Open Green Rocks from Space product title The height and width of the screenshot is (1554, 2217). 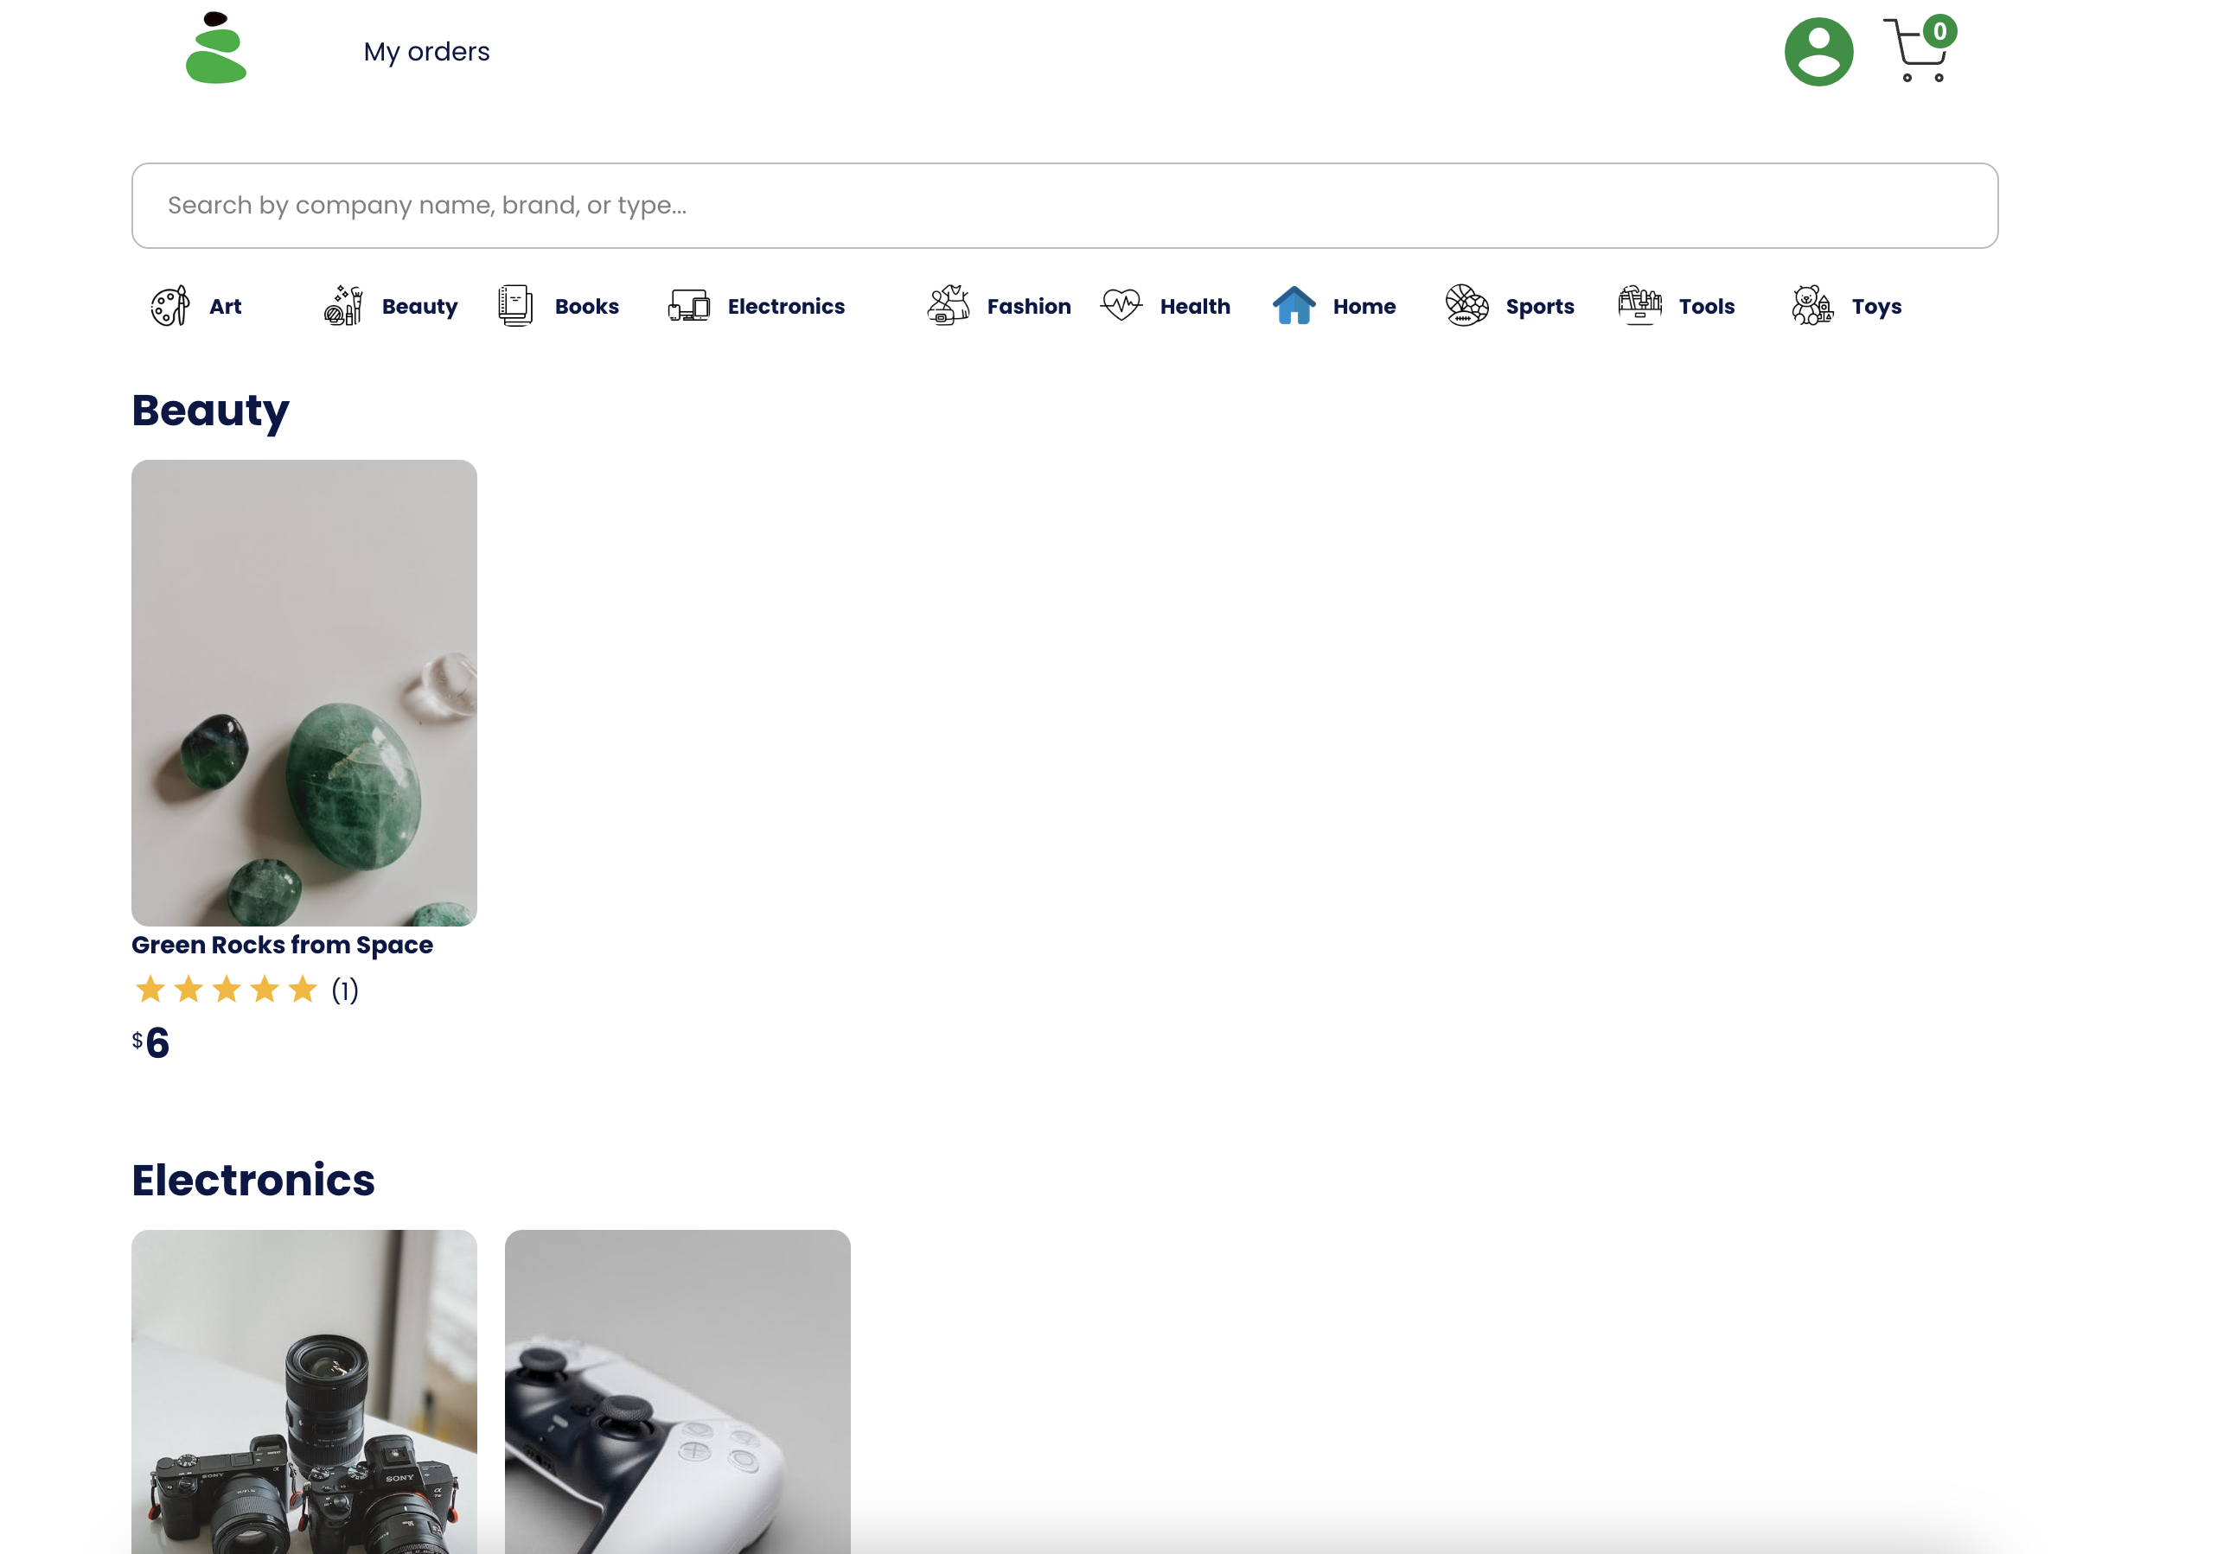(282, 945)
